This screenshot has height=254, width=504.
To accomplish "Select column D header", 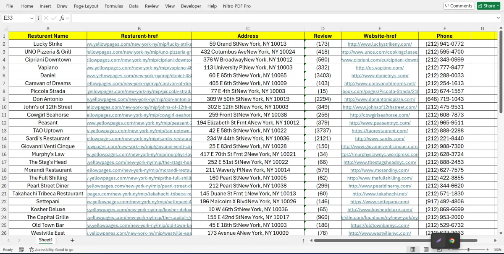I will click(x=323, y=29).
